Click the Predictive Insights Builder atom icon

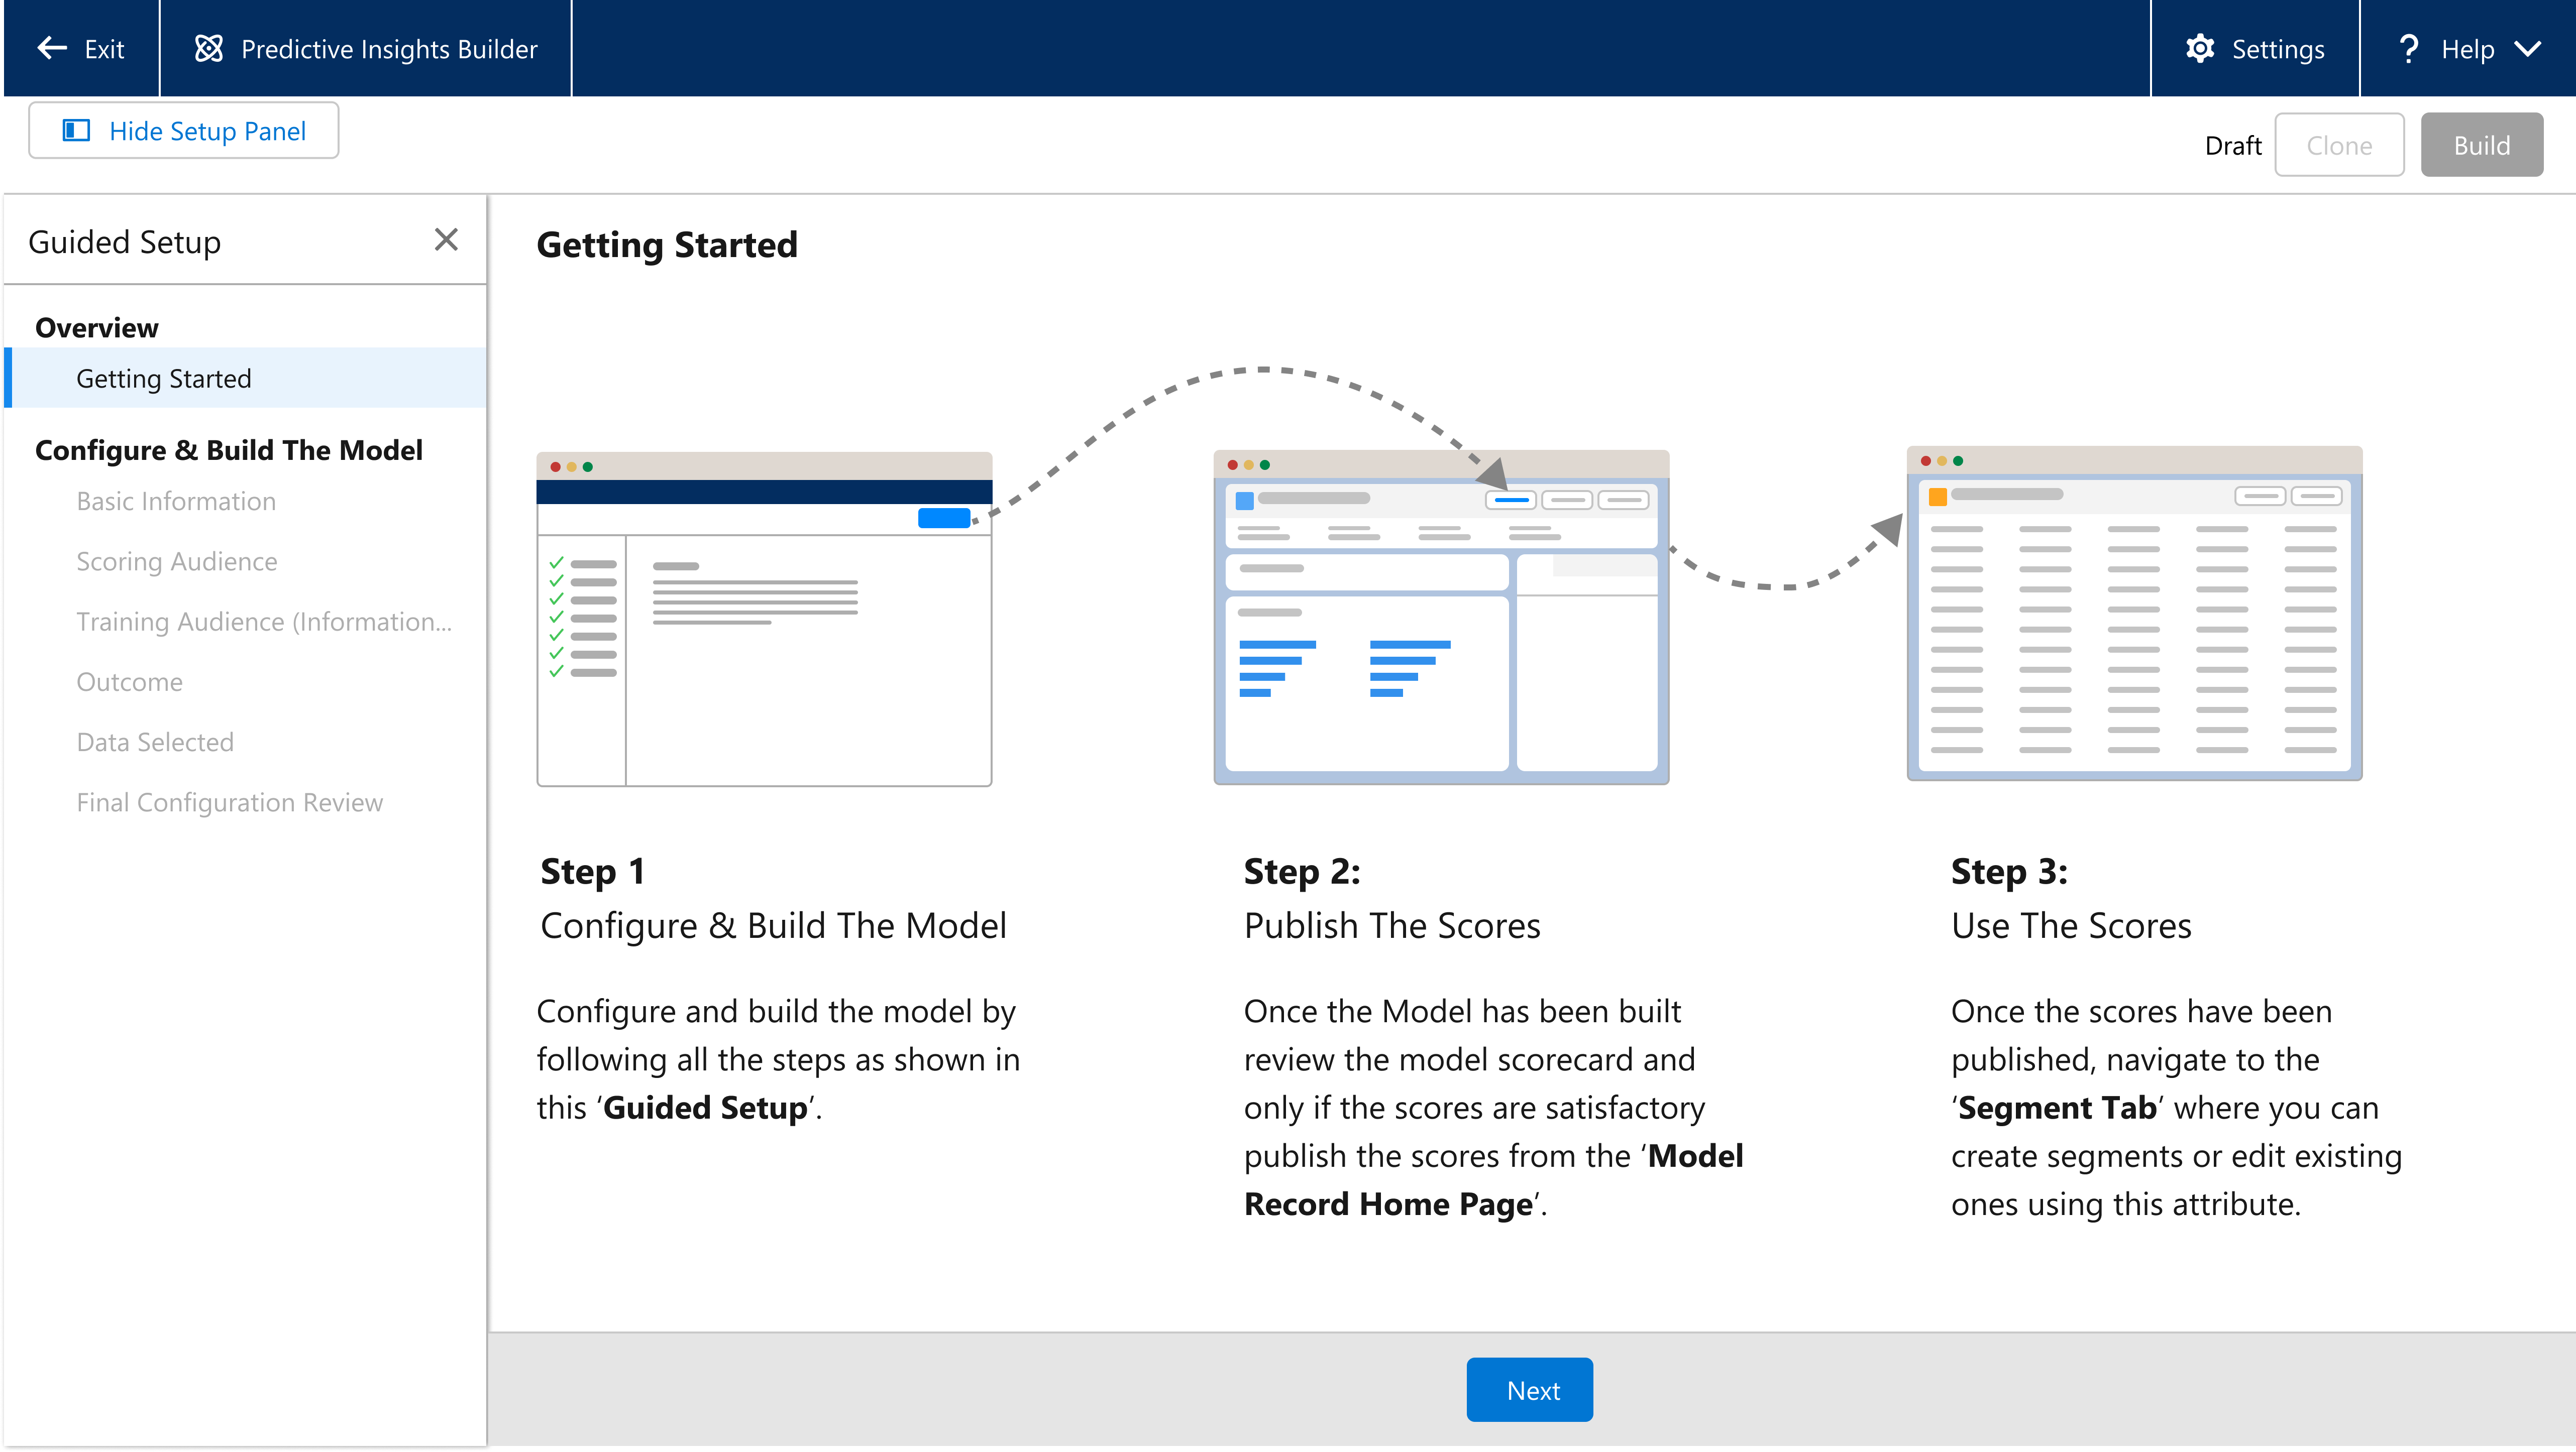coord(208,48)
